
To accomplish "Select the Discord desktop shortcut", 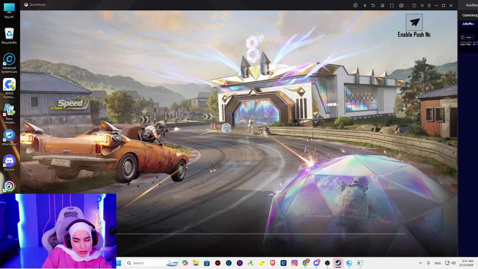I will pyautogui.click(x=9, y=163).
